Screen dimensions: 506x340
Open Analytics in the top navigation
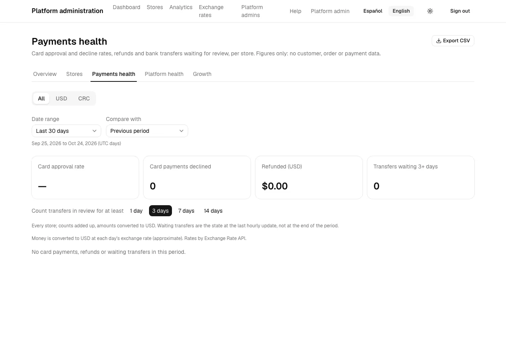tap(181, 7)
